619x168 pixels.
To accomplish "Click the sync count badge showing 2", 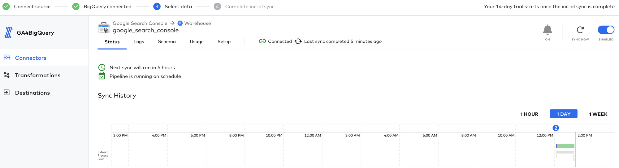I will (556, 128).
